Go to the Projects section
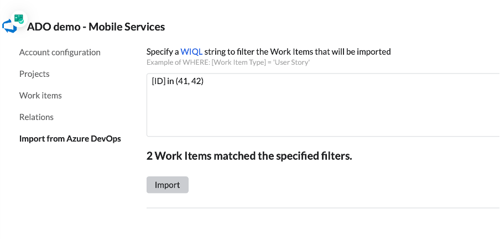Viewport: 500px width, 240px height. (34, 74)
